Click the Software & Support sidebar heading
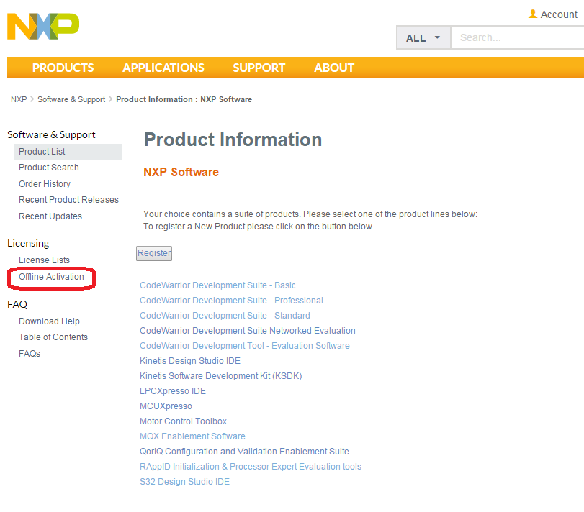The height and width of the screenshot is (512, 584). (x=51, y=134)
